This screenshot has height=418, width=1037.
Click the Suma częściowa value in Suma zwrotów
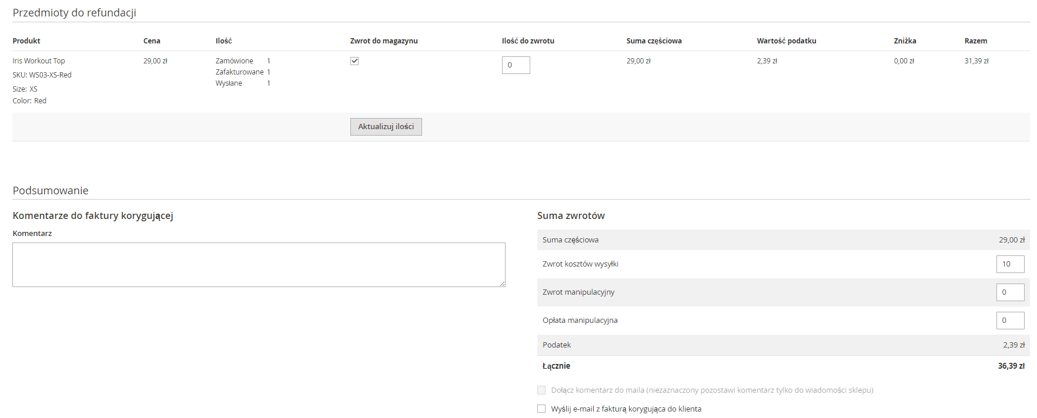click(1012, 240)
